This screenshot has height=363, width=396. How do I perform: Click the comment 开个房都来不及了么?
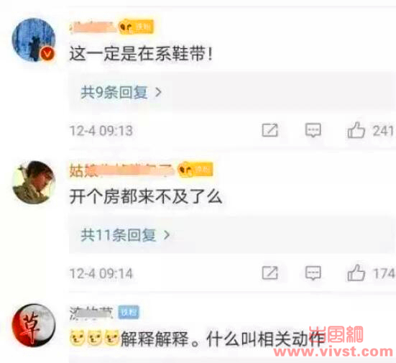[x=146, y=197]
